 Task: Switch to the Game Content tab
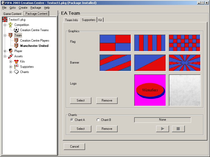[12, 14]
